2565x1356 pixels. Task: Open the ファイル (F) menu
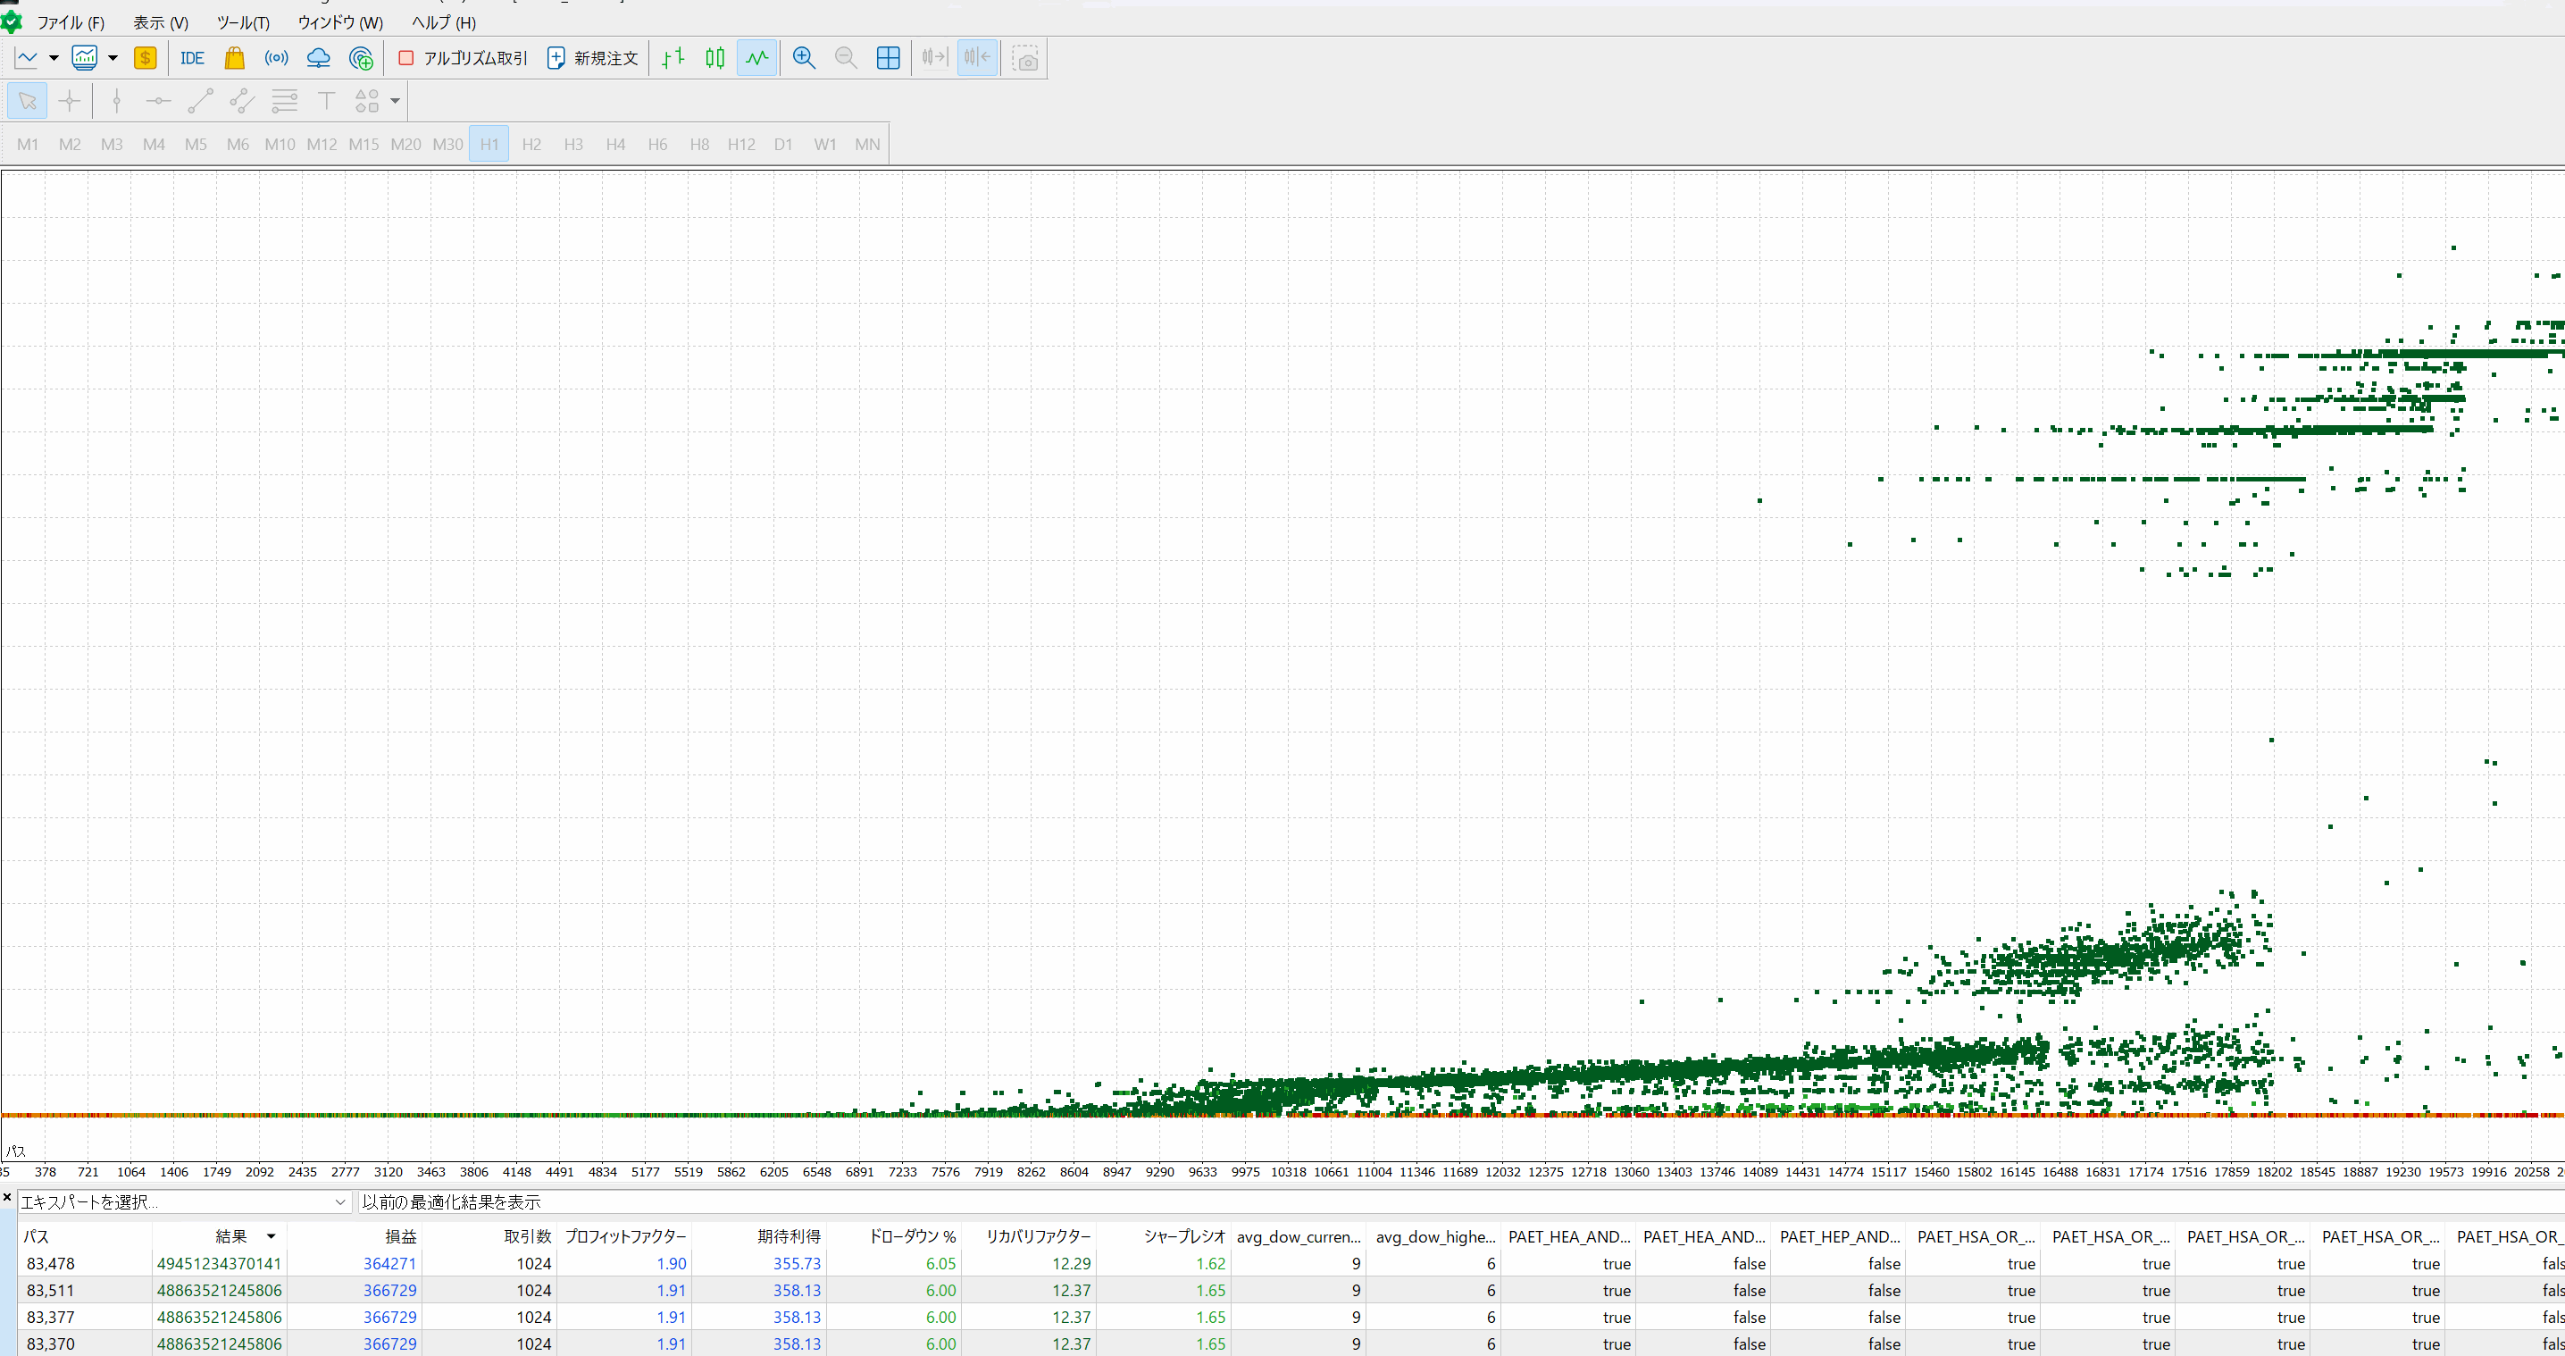click(x=70, y=22)
